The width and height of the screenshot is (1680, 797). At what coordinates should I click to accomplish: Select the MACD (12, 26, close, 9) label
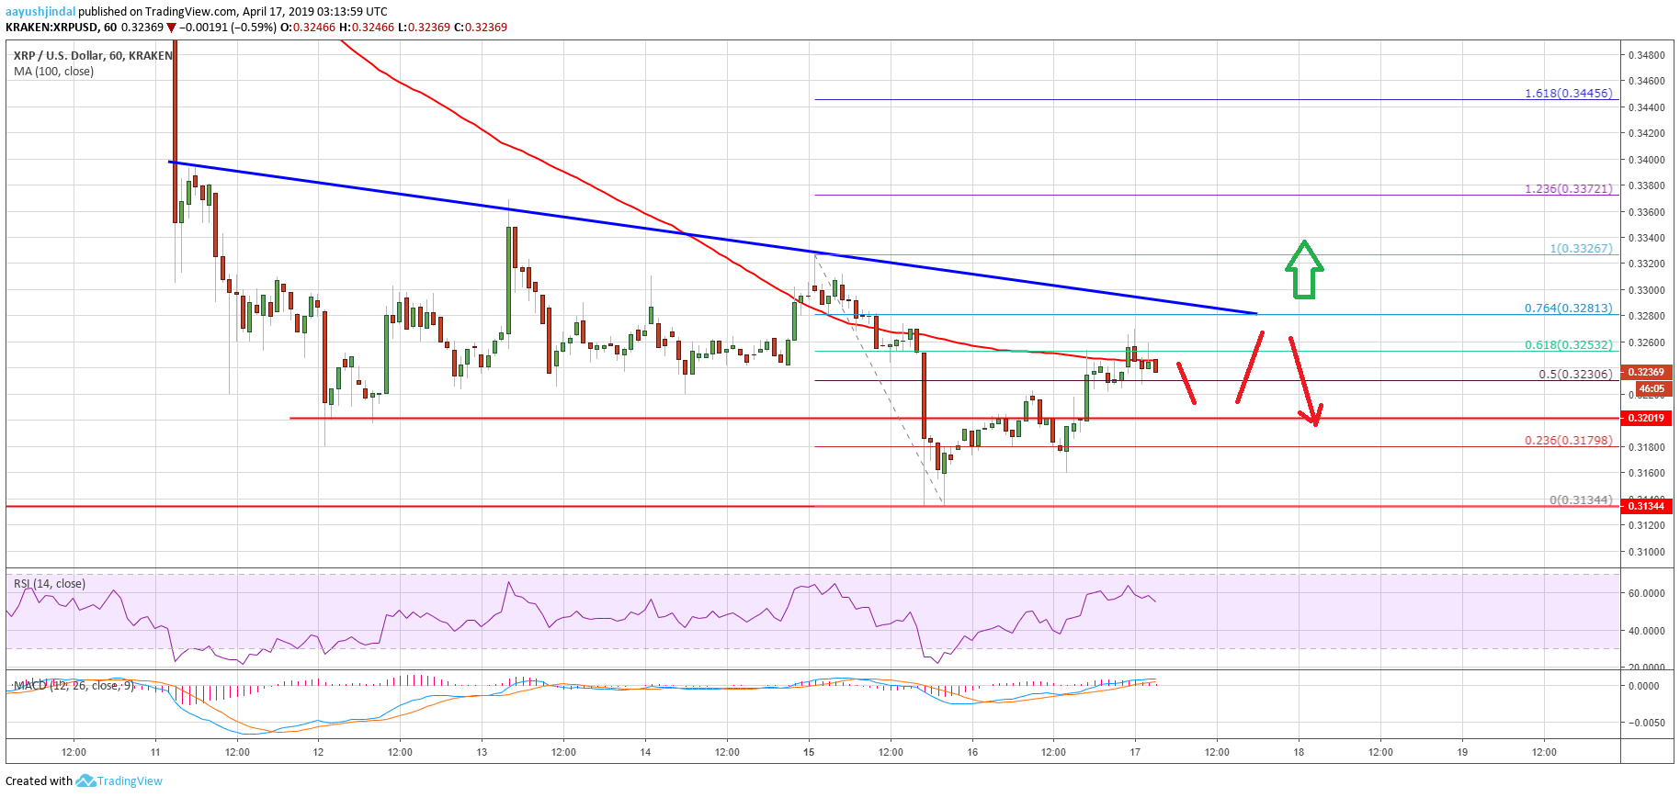[x=74, y=686]
